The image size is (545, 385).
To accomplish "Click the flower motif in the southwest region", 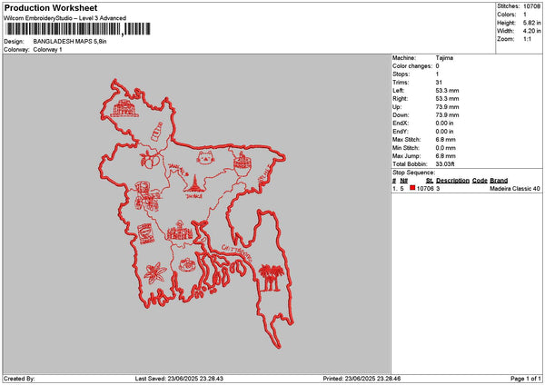I will pyautogui.click(x=155, y=272).
